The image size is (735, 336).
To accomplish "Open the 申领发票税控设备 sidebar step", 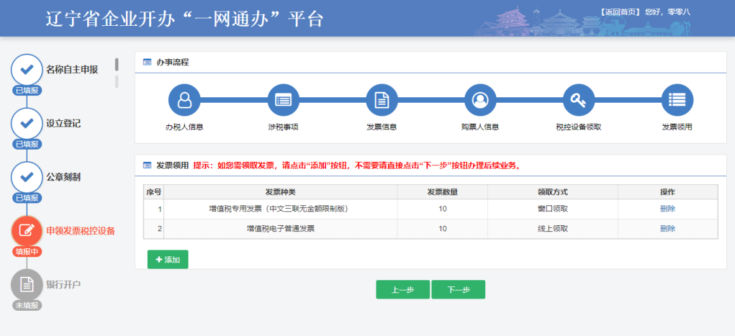I will pyautogui.click(x=80, y=231).
